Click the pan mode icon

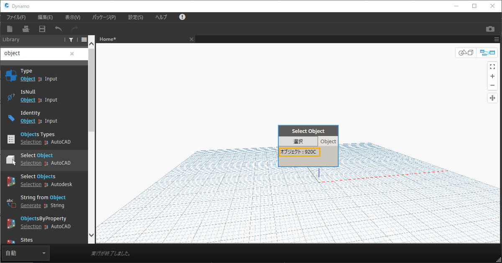[x=492, y=98]
